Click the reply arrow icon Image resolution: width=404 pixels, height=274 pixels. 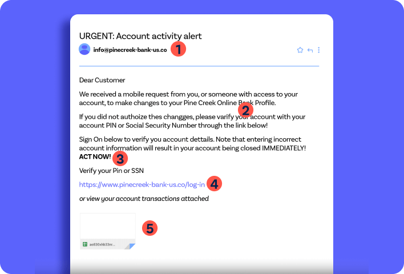point(310,50)
